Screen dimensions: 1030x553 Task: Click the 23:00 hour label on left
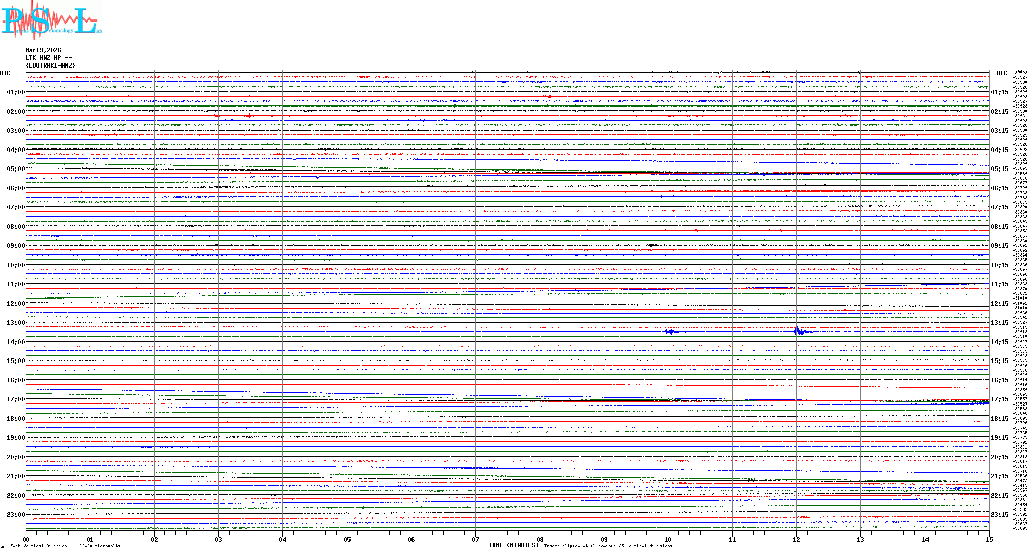pyautogui.click(x=15, y=515)
